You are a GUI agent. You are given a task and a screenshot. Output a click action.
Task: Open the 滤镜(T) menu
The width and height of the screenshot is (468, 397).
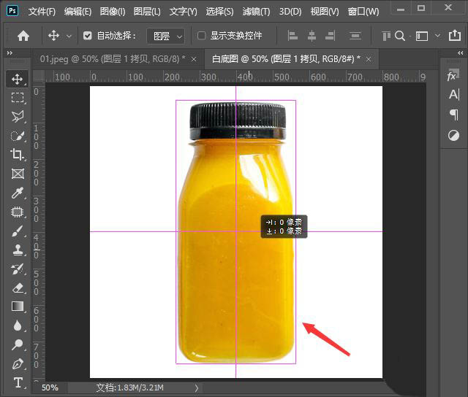[x=257, y=12]
